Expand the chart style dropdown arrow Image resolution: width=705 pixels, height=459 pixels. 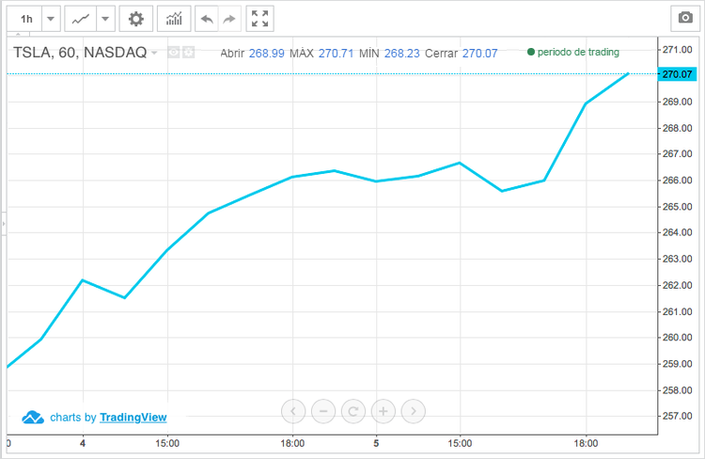click(105, 19)
